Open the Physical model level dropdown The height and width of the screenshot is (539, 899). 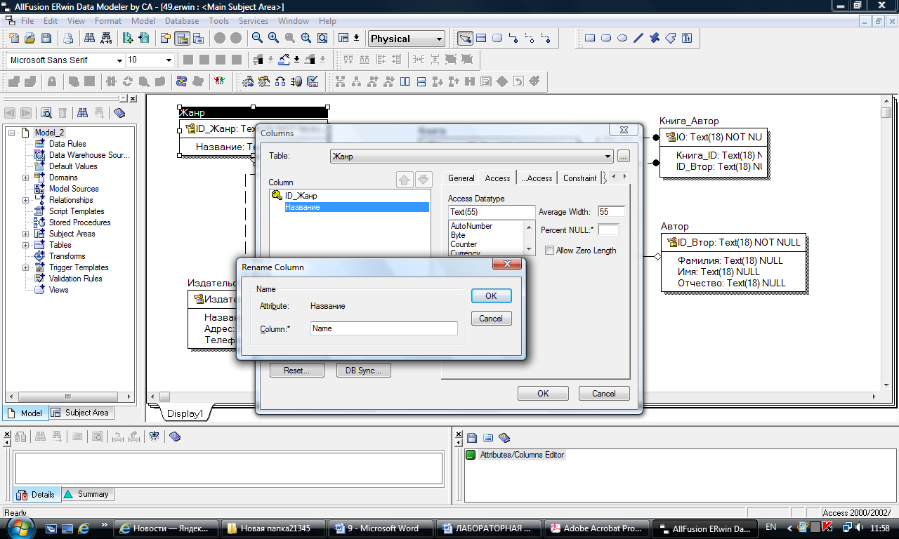tap(440, 39)
